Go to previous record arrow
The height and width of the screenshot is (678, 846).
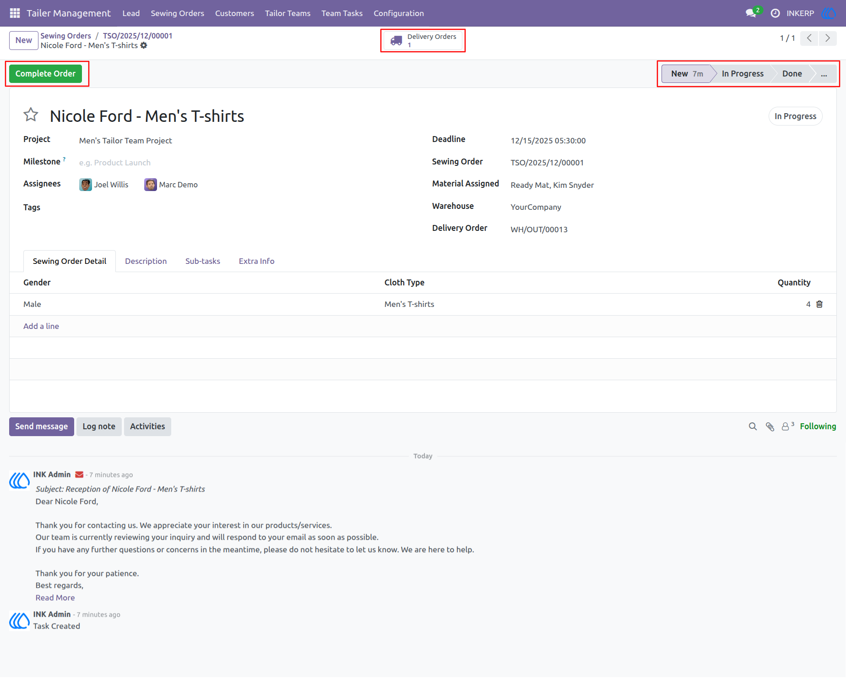tap(809, 38)
